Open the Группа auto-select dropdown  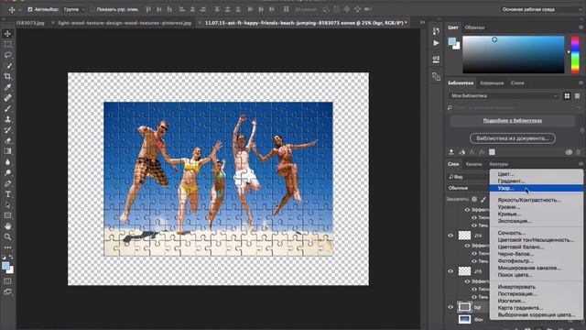coord(74,9)
